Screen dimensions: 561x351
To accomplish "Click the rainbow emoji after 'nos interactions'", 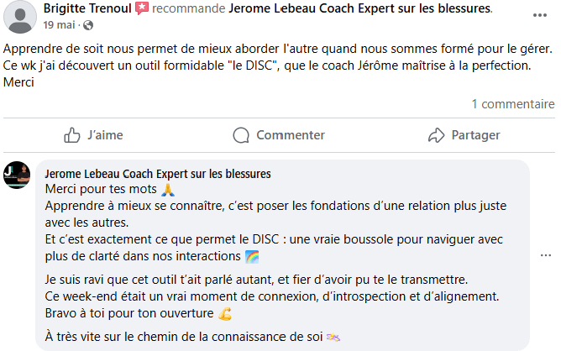I will point(253,256).
